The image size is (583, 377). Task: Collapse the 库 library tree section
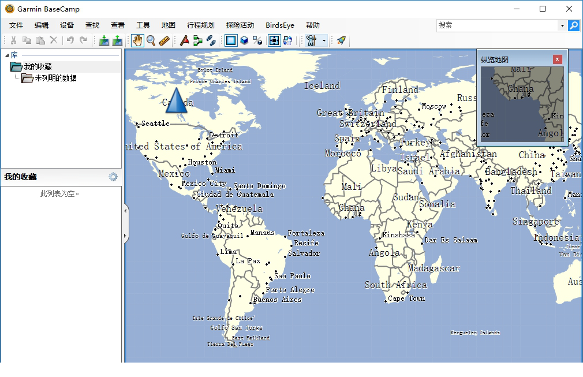pos(7,55)
